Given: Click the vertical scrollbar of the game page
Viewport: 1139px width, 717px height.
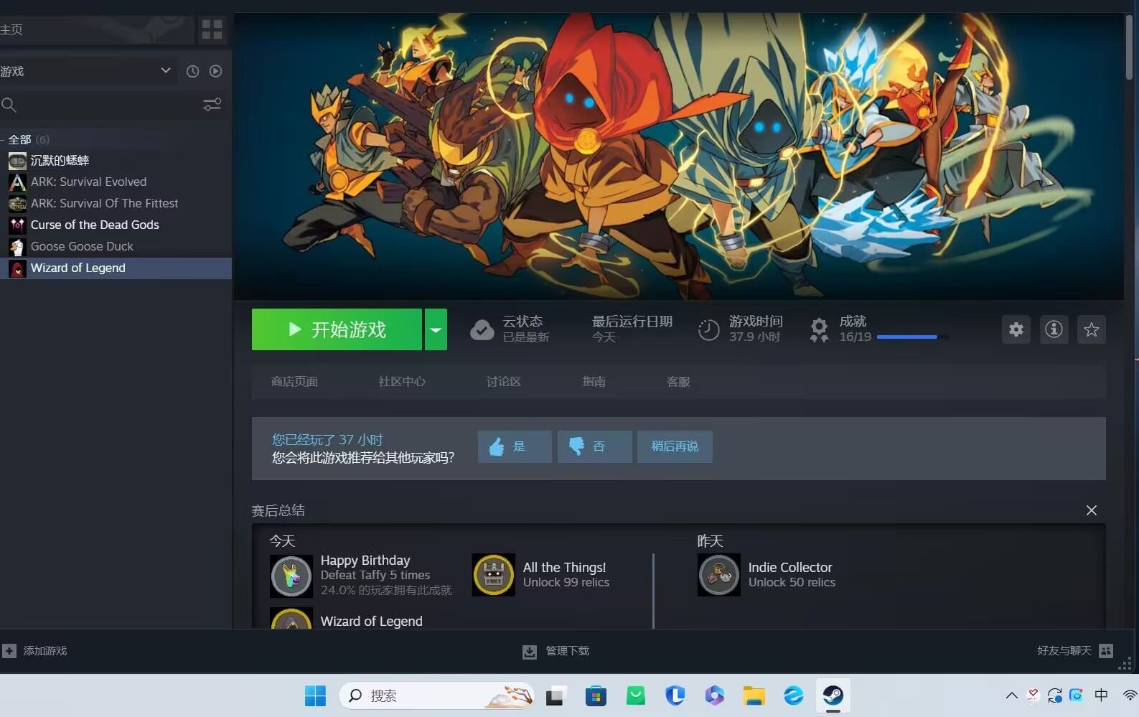Looking at the screenshot, I should [x=1129, y=47].
